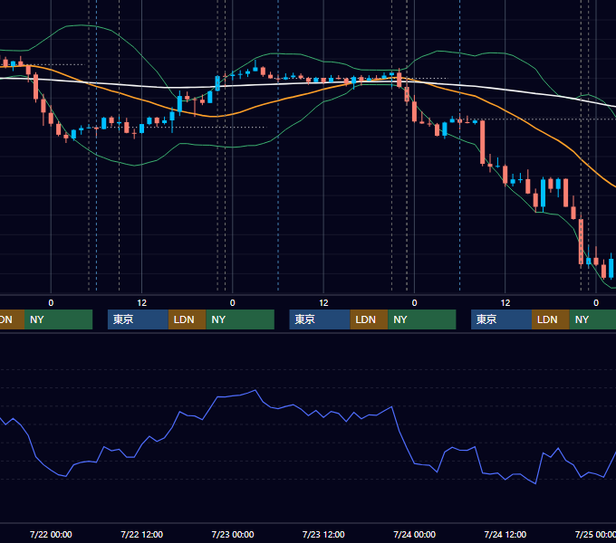Click the 東京 session block above 7/23 12:00

click(x=320, y=319)
